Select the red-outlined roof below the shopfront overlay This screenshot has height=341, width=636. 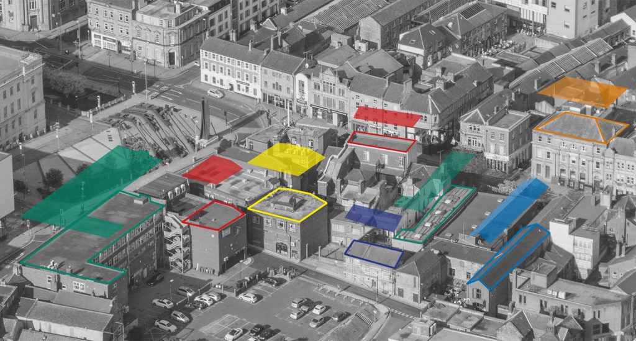(381, 142)
